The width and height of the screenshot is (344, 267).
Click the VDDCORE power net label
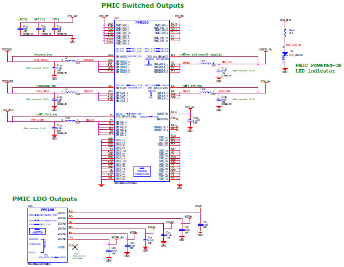(7, 81)
